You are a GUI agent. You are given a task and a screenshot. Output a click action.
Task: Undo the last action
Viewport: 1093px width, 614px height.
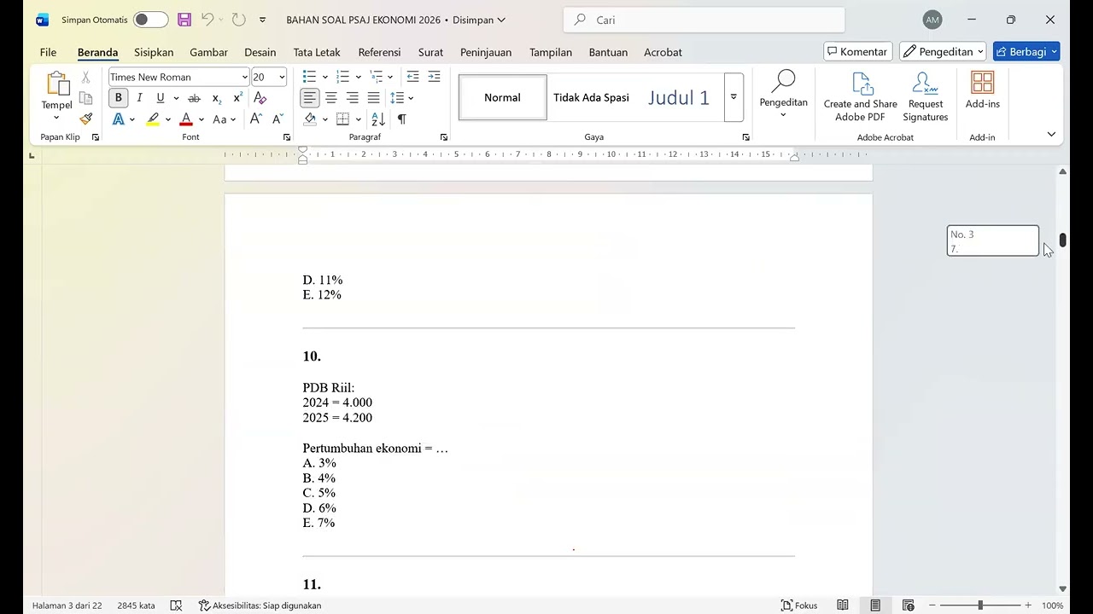point(207,20)
